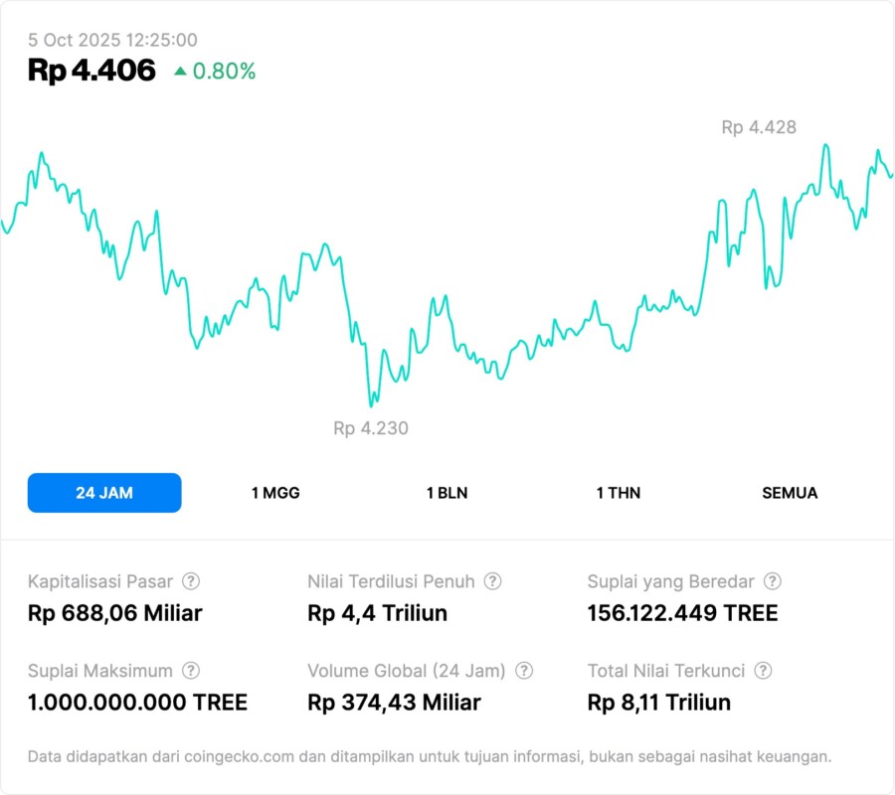
Task: Select SEMUA to view all history
Action: coord(790,493)
